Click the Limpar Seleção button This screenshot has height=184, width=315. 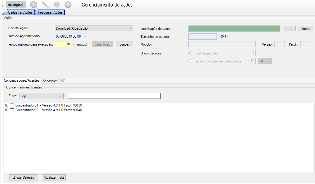[23, 177]
